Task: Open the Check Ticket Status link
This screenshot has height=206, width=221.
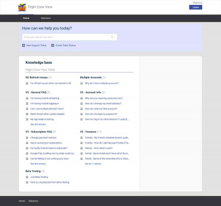Action: click(66, 45)
